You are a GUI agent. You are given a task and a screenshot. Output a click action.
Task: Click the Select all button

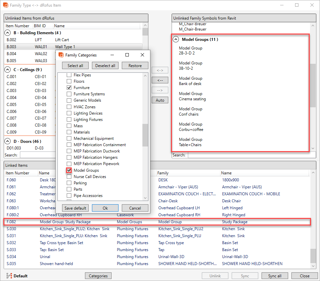(x=75, y=66)
